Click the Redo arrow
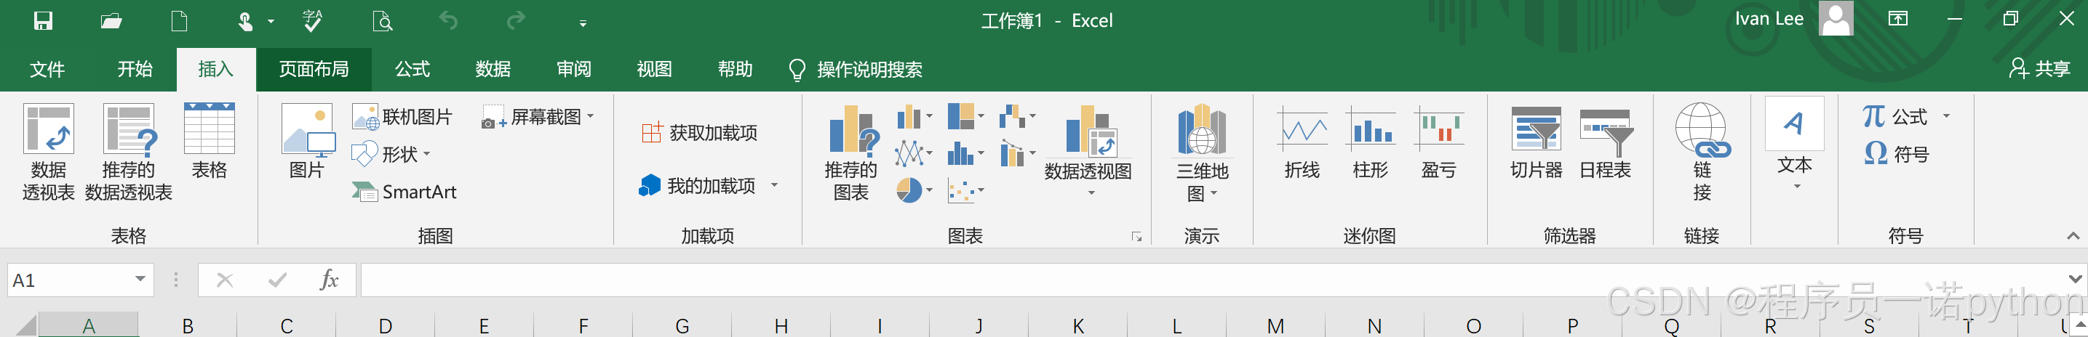Screen dimensions: 2088x337 pyautogui.click(x=516, y=20)
